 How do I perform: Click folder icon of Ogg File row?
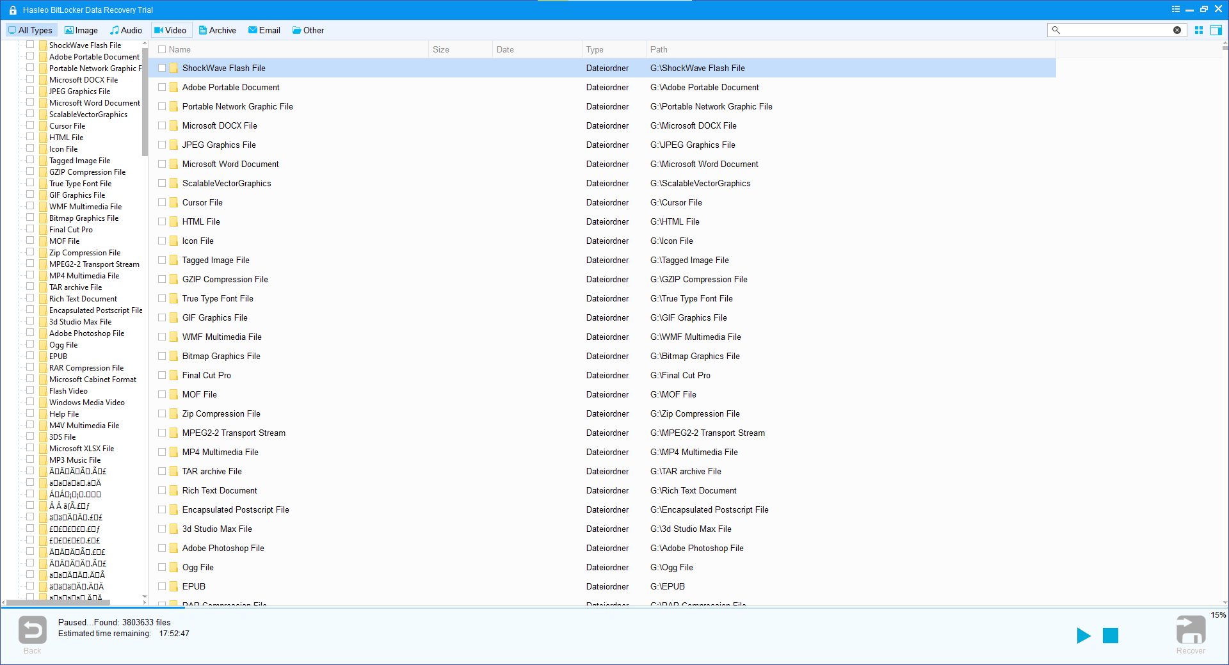(x=173, y=567)
